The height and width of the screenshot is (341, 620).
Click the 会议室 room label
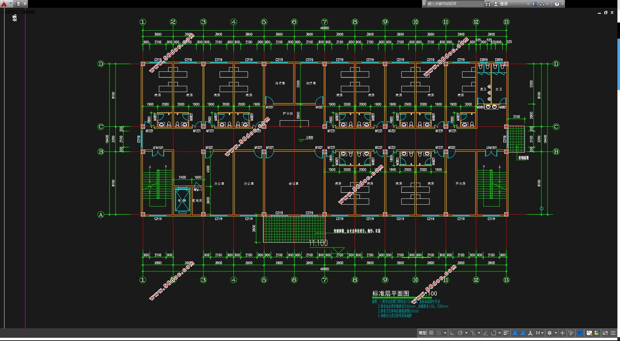pyautogui.click(x=293, y=184)
